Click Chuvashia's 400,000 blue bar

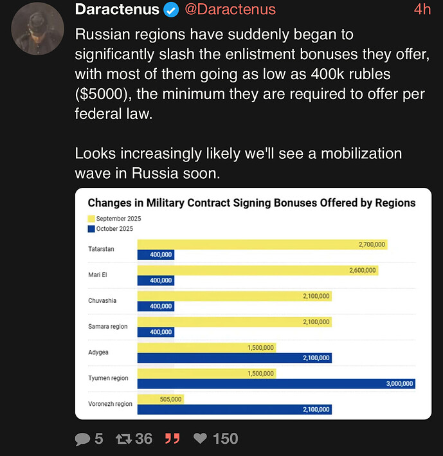(156, 306)
